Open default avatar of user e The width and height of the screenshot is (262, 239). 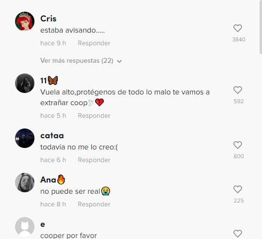coord(25,227)
